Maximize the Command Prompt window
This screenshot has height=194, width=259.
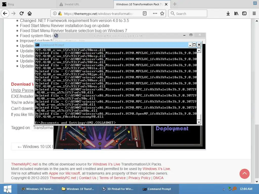[195, 45]
